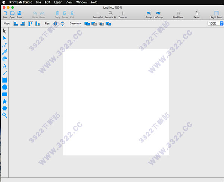Pick the Pencil tool
The height and width of the screenshot is (182, 224).
(4, 52)
